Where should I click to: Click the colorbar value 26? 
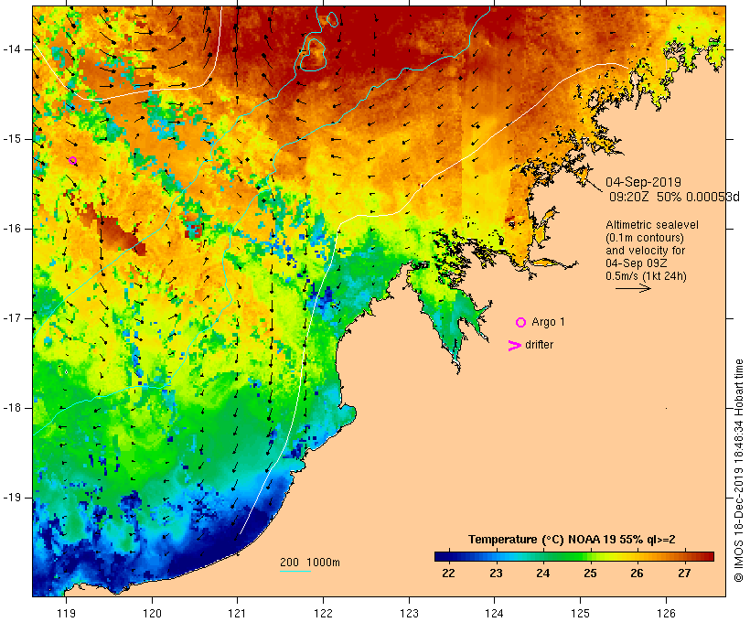click(637, 574)
